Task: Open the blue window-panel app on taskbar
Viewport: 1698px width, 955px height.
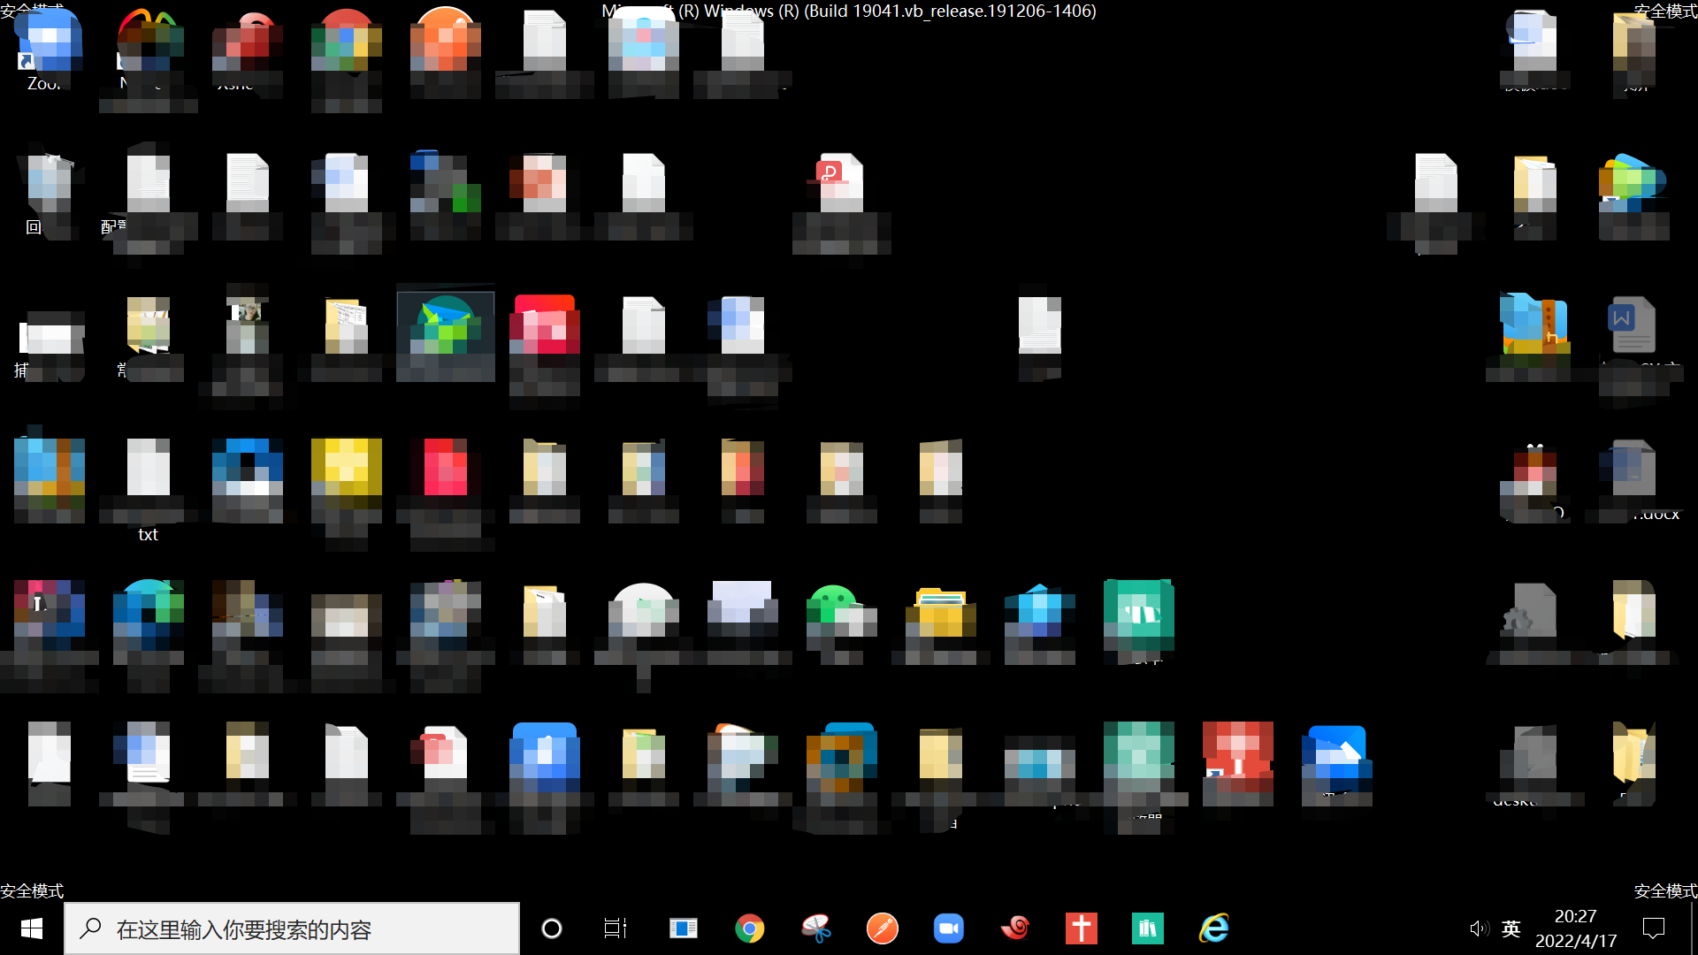Action: (683, 928)
